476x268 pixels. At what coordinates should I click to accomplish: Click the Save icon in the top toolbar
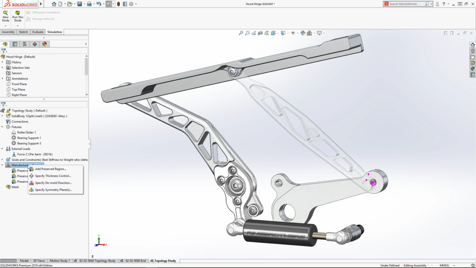(x=79, y=4)
